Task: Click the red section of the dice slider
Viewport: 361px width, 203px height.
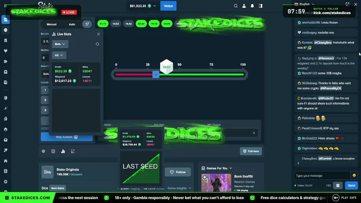Action: [134, 74]
